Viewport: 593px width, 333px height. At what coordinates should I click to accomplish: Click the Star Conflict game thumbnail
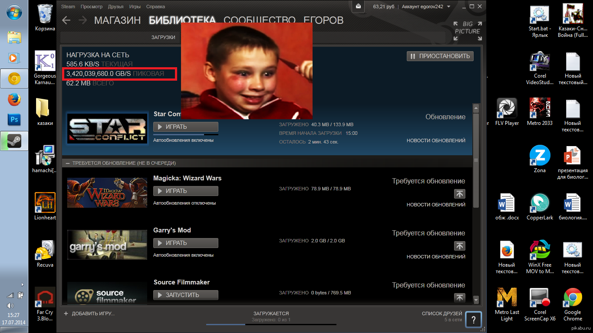tap(107, 128)
